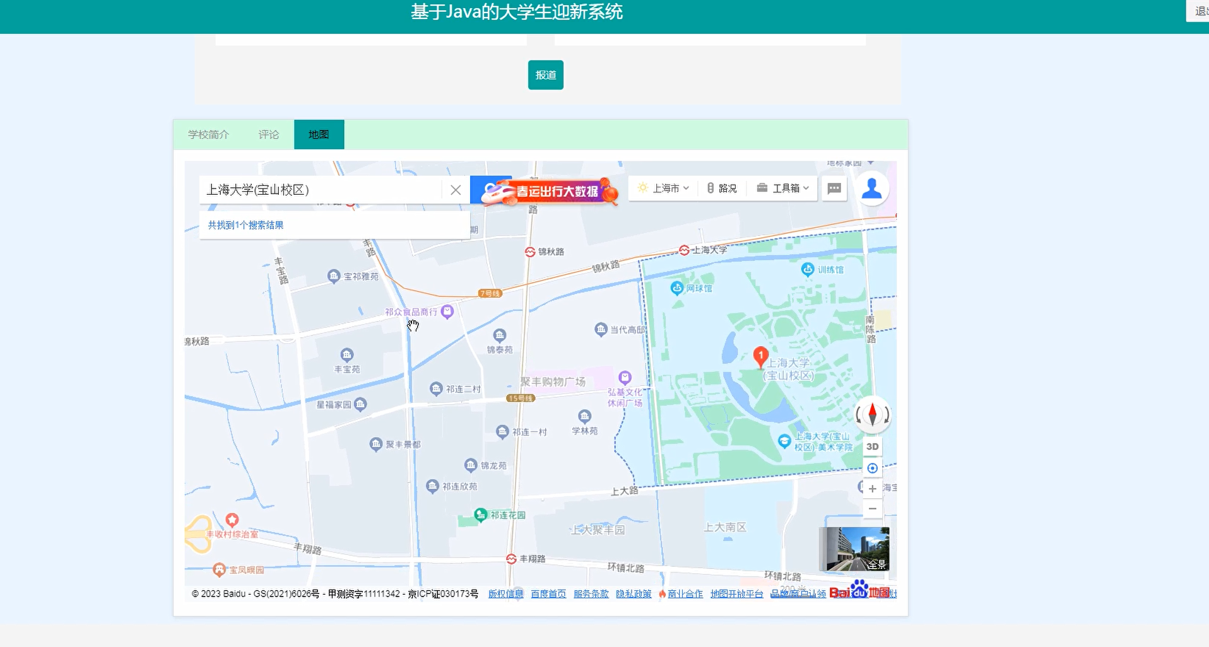Screen dimensions: 1209x647
Task: Click the 上大聚丰园 label
Action: [598, 530]
